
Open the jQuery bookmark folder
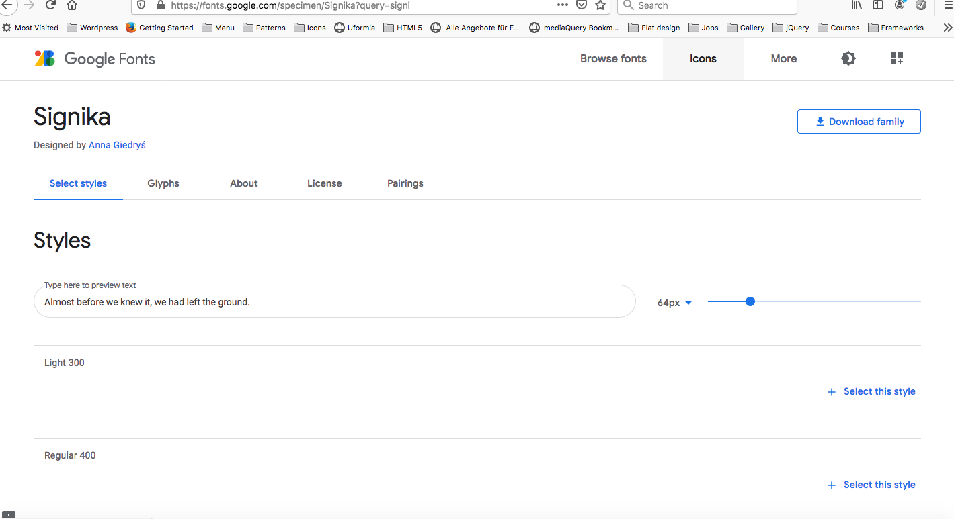coord(791,28)
